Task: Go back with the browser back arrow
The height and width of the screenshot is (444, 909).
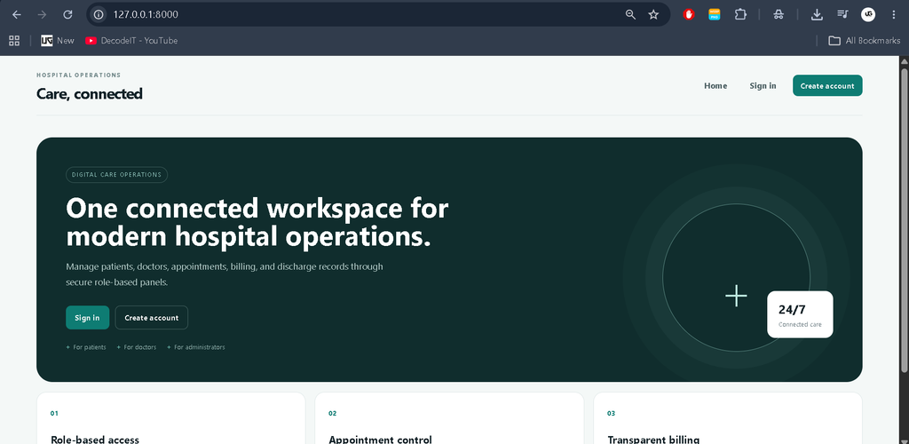Action: click(x=17, y=14)
